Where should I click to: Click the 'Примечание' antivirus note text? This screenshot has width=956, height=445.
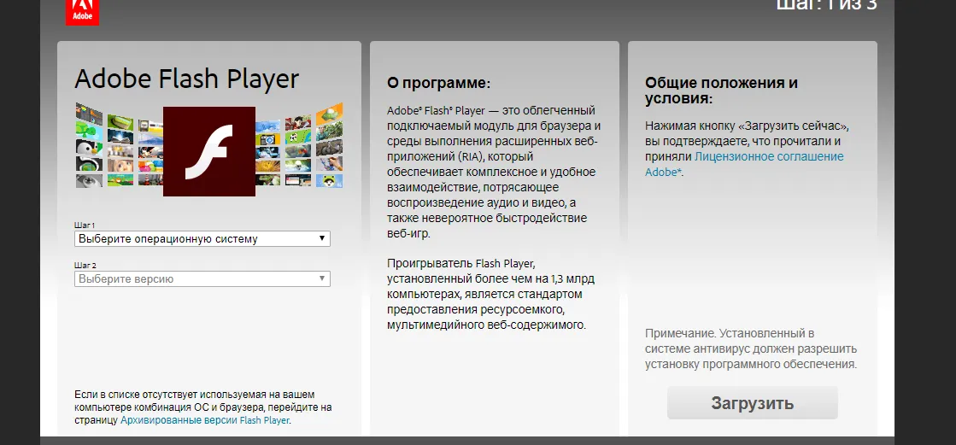tap(751, 349)
